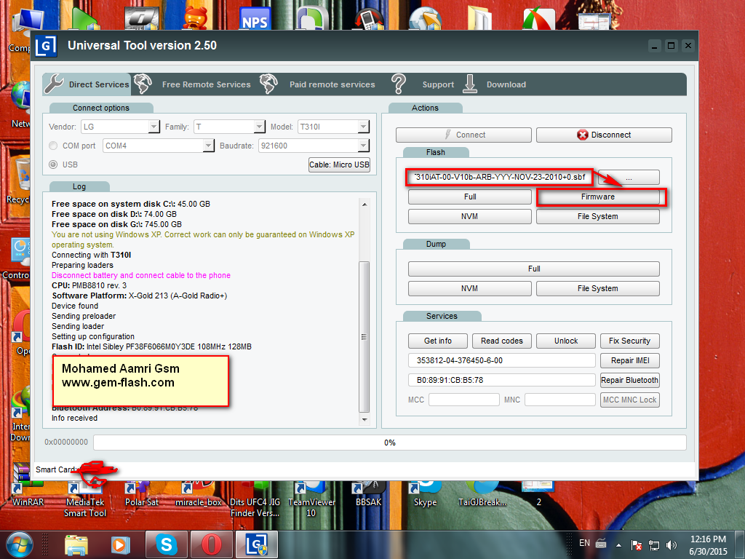Click the Read codes button
Image resolution: width=745 pixels, height=559 pixels.
tap(502, 341)
